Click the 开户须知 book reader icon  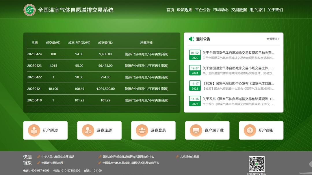point(34,131)
